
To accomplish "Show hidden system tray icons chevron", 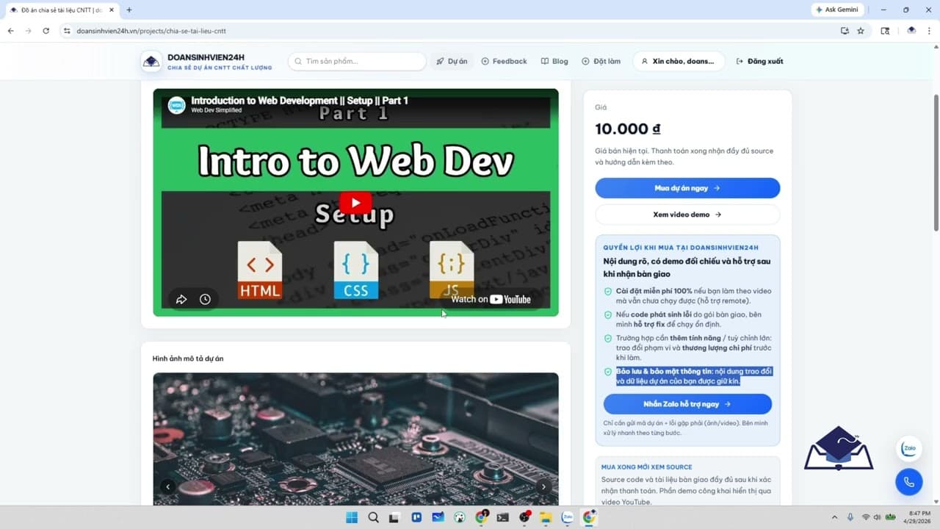I will (x=834, y=517).
